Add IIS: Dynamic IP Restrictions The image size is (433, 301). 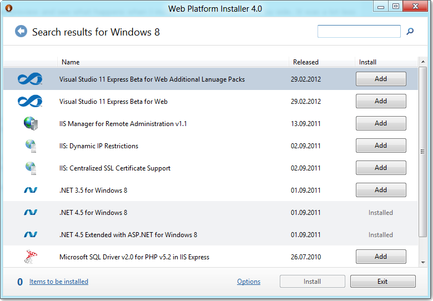[381, 146]
